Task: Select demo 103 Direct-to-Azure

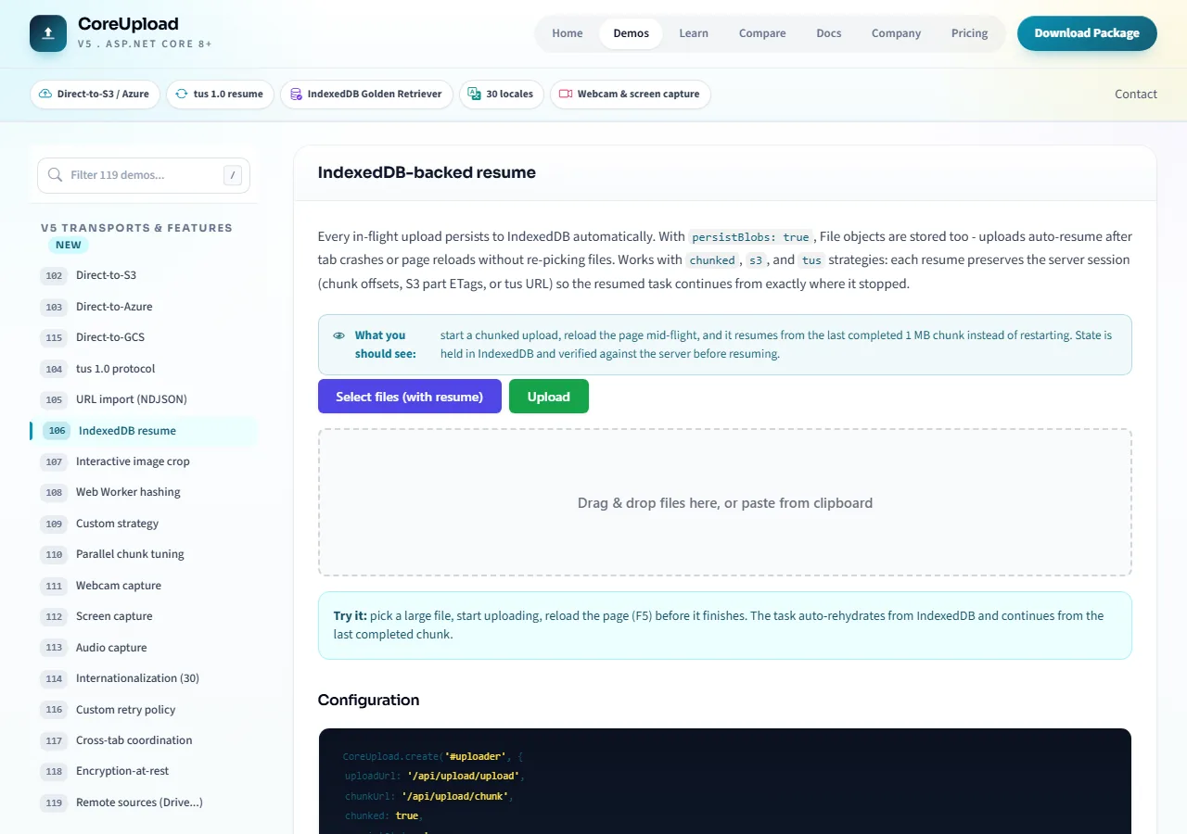Action: pos(144,307)
